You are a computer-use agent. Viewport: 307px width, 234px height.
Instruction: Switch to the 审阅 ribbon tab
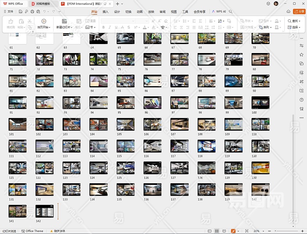[162, 12]
